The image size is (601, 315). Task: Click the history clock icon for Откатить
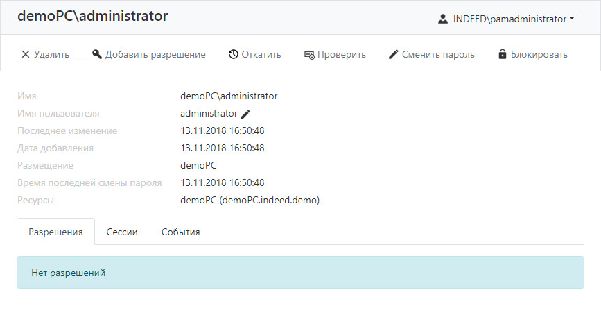click(x=233, y=55)
